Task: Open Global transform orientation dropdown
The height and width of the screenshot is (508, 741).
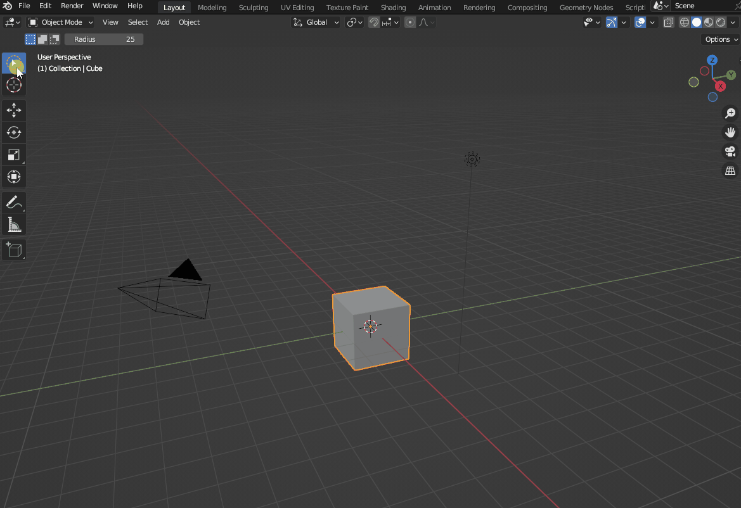Action: click(x=316, y=22)
